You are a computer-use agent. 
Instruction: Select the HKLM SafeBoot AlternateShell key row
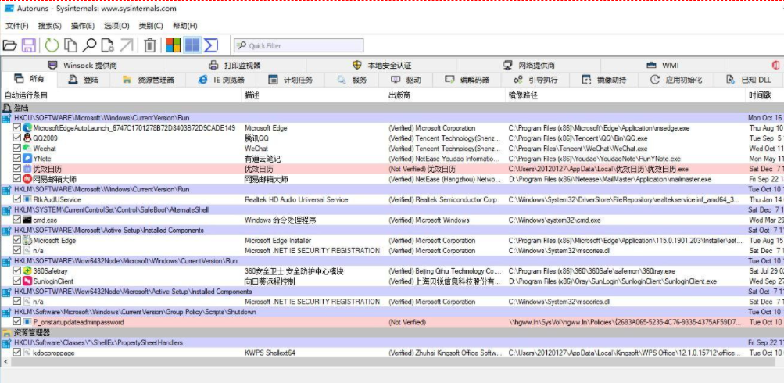[x=392, y=209]
